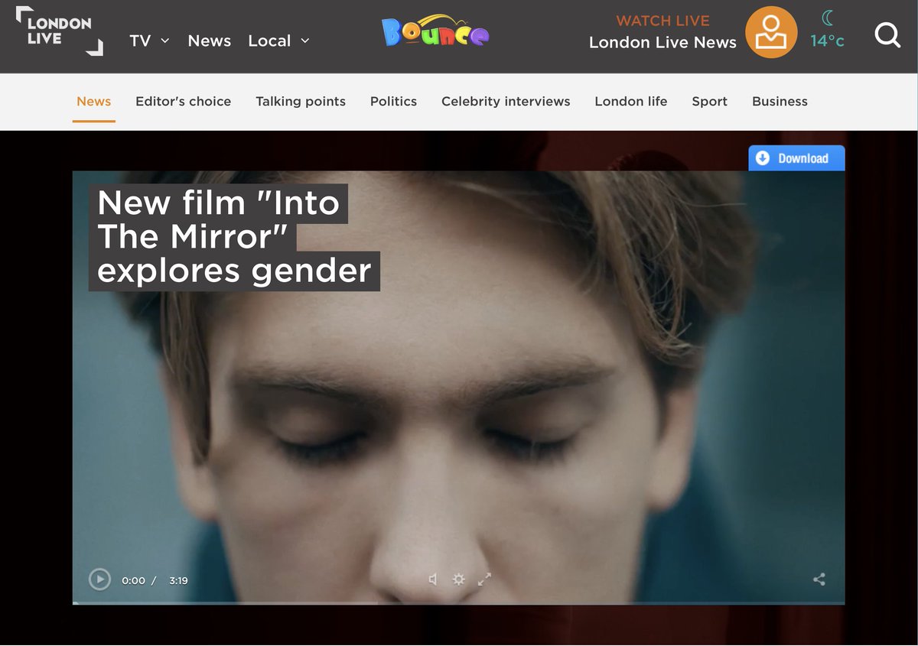
Task: Open the search magnifier icon
Action: [887, 34]
